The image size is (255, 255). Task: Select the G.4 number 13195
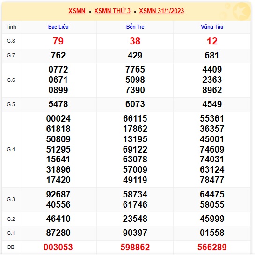(135, 139)
